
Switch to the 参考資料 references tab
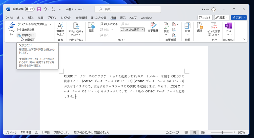point(81,18)
